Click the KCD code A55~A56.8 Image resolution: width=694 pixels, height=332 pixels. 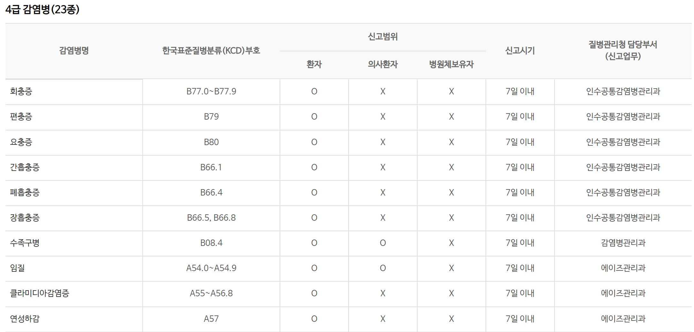tap(211, 293)
